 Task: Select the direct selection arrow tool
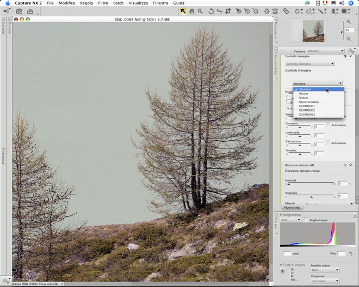tap(183, 11)
